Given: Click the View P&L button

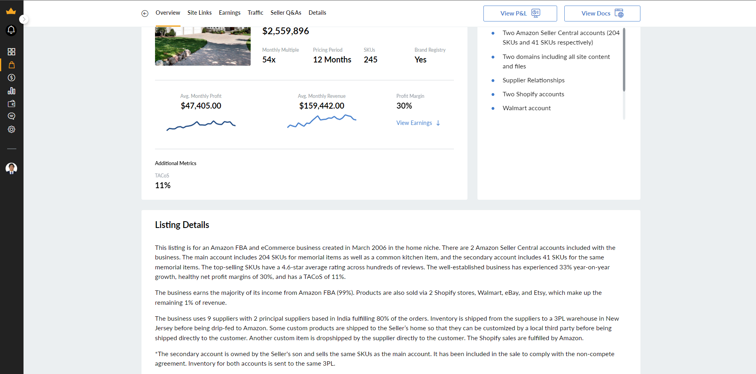Looking at the screenshot, I should (520, 14).
